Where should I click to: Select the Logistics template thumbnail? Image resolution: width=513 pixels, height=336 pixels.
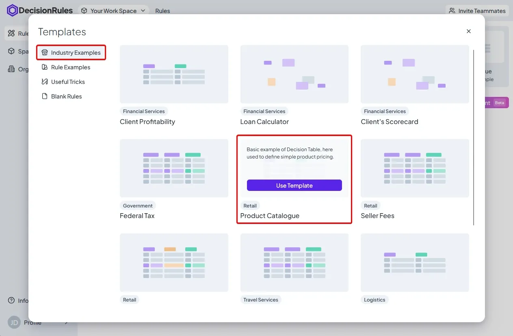coord(415,263)
